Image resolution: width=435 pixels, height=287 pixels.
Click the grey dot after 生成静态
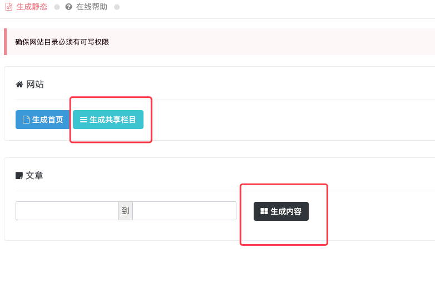click(x=57, y=7)
